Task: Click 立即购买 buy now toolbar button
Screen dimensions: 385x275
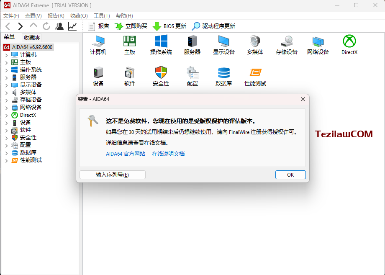Action: point(131,26)
